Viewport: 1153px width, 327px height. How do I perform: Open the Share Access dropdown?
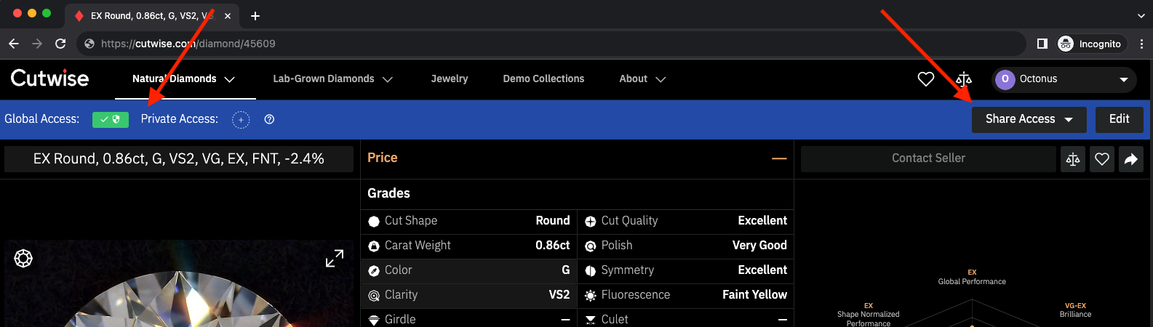pos(1029,119)
